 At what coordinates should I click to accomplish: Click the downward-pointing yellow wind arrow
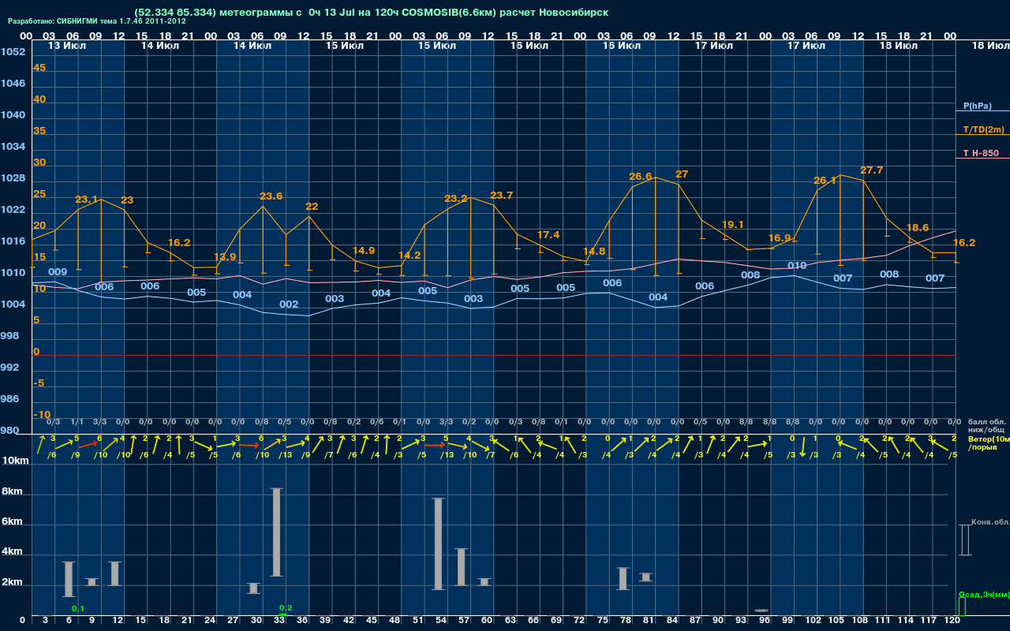coord(802,448)
